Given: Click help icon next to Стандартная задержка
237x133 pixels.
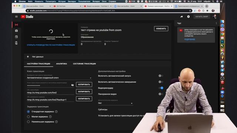Looking at the screenshot, I should 56,112.
